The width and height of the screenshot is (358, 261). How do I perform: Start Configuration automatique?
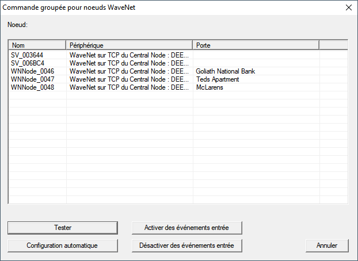coord(63,245)
